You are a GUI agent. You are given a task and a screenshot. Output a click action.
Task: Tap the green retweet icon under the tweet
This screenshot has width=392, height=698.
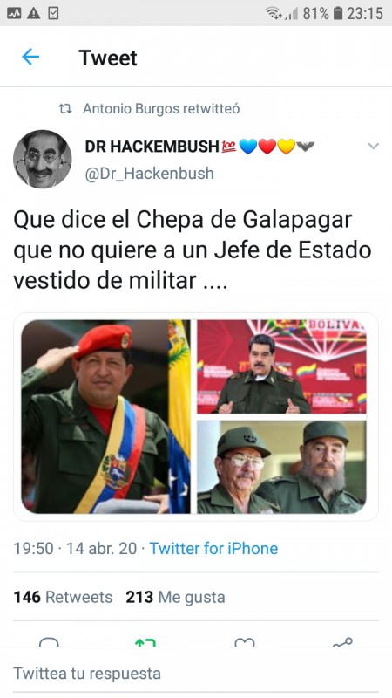coord(145,642)
